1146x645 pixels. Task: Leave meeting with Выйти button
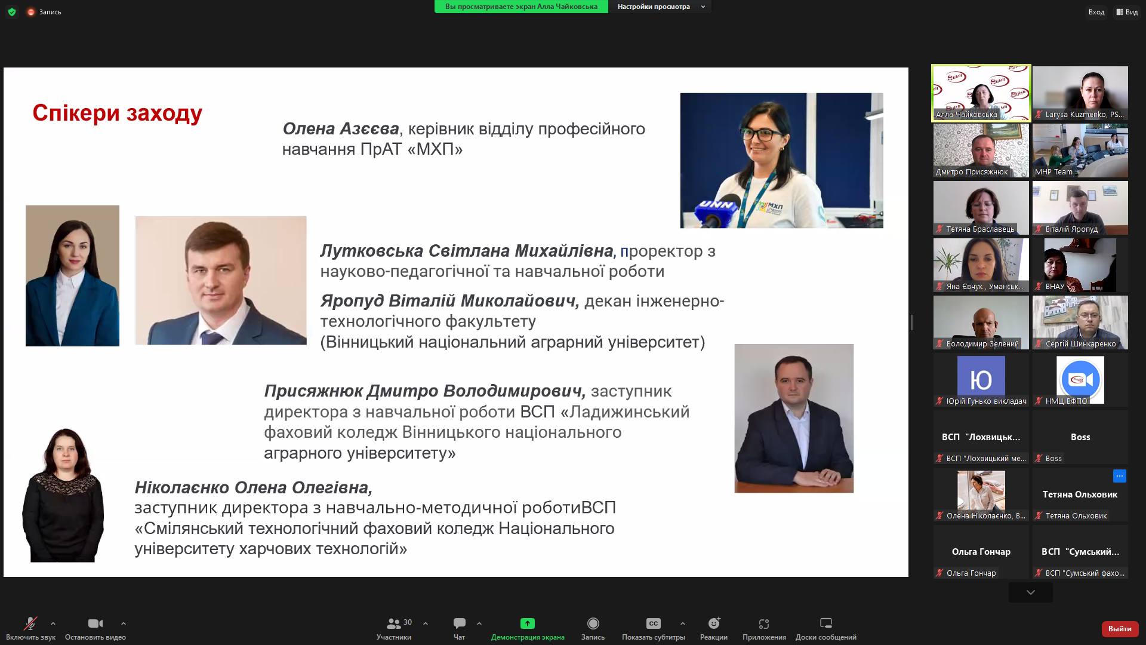coord(1120,629)
